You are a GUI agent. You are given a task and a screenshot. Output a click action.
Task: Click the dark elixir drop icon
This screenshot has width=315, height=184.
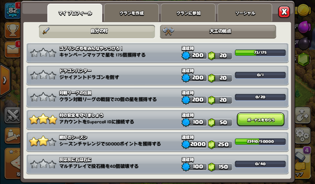pos(304,43)
